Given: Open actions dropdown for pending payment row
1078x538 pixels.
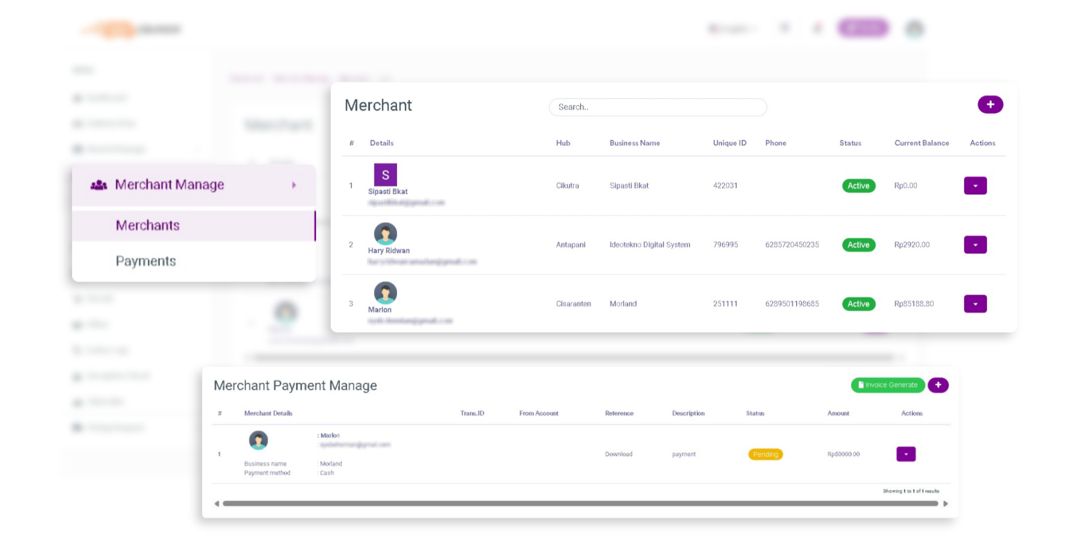Looking at the screenshot, I should point(906,454).
